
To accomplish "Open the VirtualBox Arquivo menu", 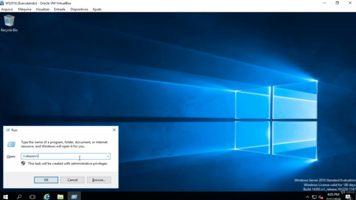I will pyautogui.click(x=7, y=9).
